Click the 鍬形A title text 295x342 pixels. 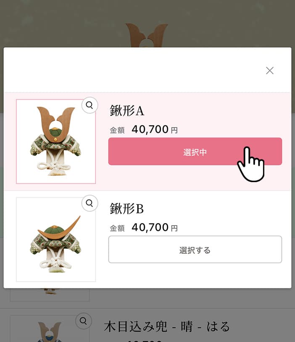coord(127,111)
